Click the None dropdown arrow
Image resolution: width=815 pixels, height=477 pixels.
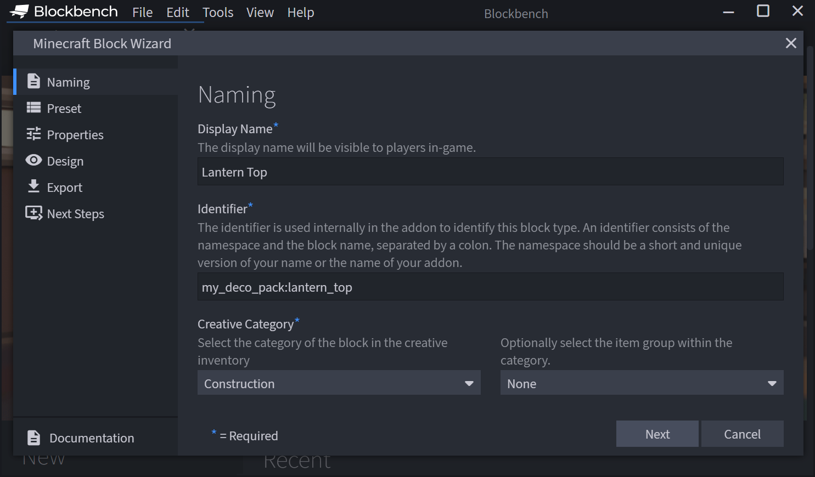click(x=772, y=383)
